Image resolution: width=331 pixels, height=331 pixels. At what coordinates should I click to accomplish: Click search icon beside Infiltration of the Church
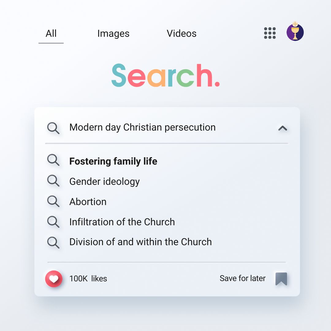(53, 222)
